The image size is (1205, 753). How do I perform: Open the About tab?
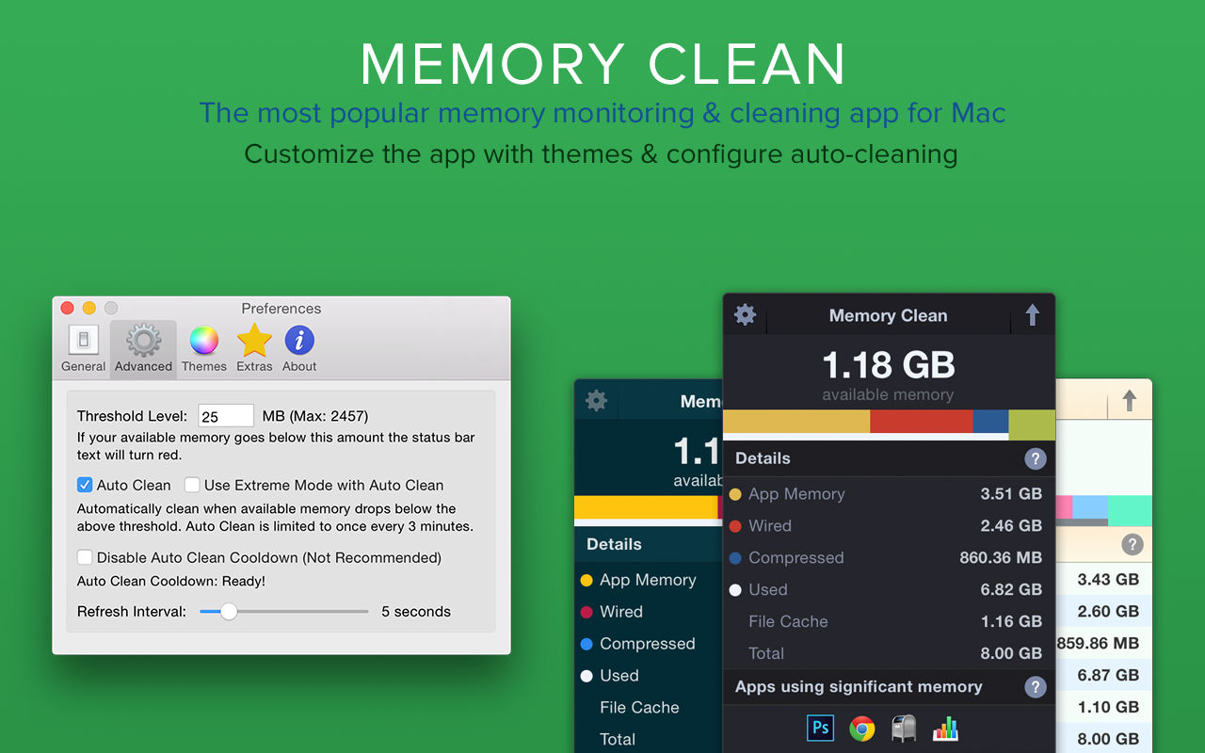[299, 348]
